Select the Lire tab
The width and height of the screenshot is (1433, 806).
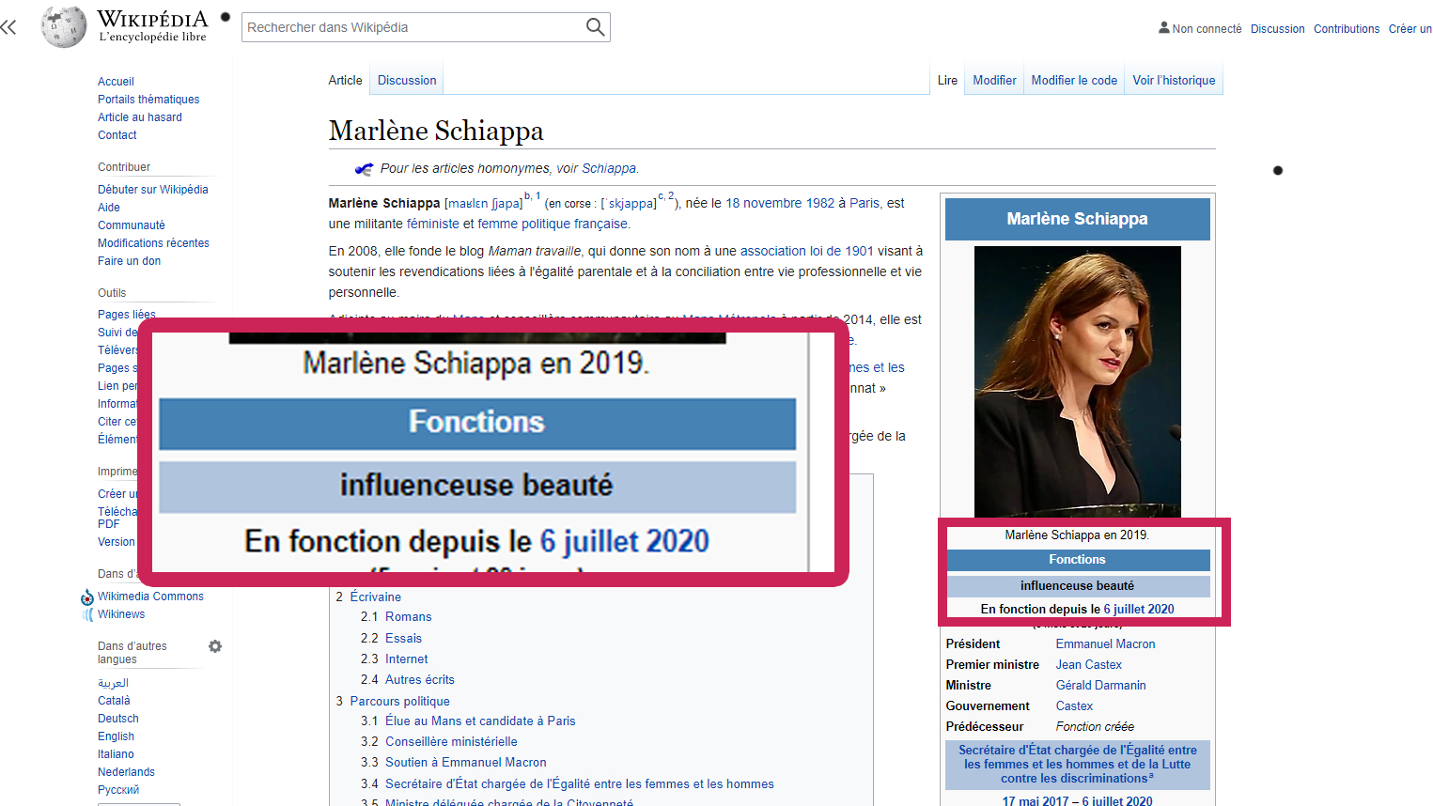pyautogui.click(x=947, y=81)
